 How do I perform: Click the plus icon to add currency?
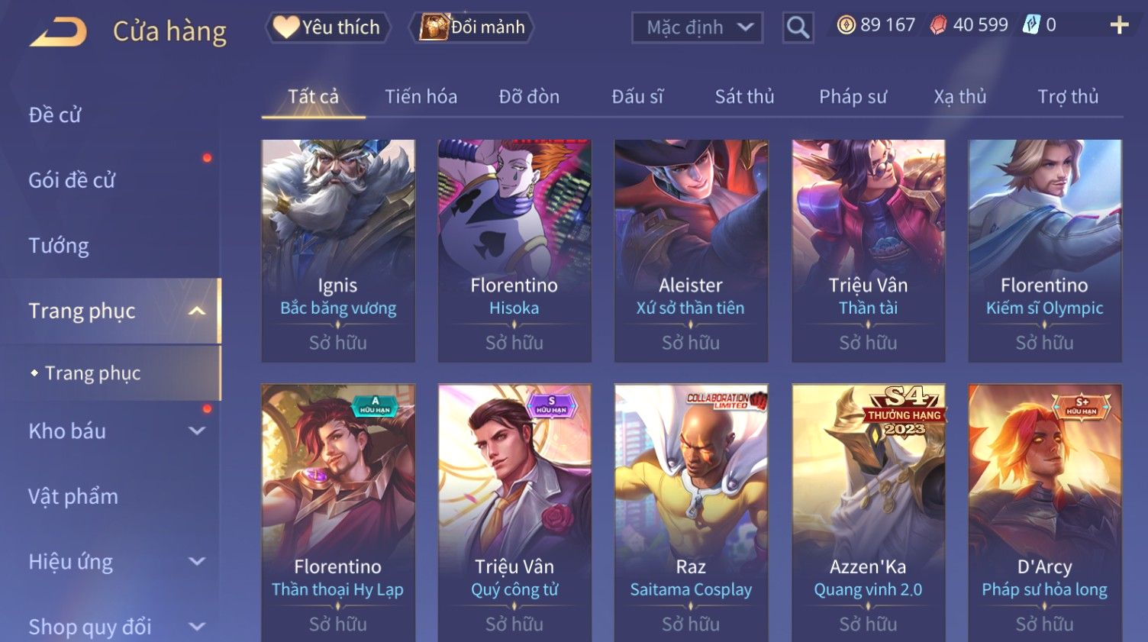click(x=1119, y=25)
